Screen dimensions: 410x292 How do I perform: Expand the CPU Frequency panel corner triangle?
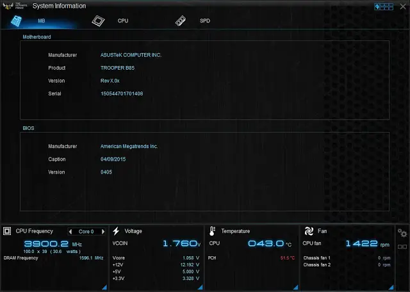[104, 288]
